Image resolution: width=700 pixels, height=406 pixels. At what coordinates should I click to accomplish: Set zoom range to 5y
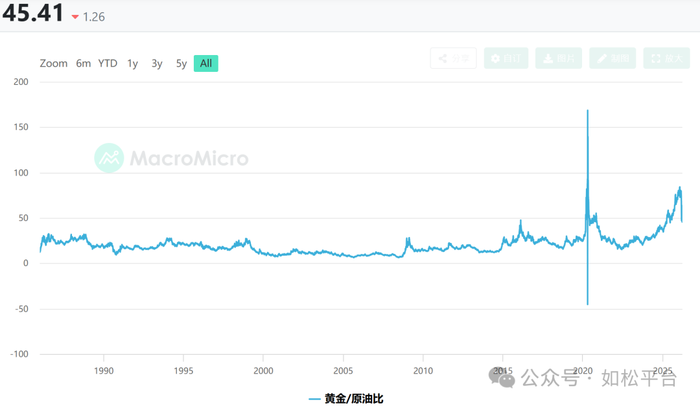pyautogui.click(x=181, y=63)
